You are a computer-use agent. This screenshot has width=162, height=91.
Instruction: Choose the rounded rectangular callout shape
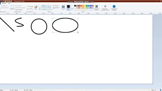pos(47,10)
